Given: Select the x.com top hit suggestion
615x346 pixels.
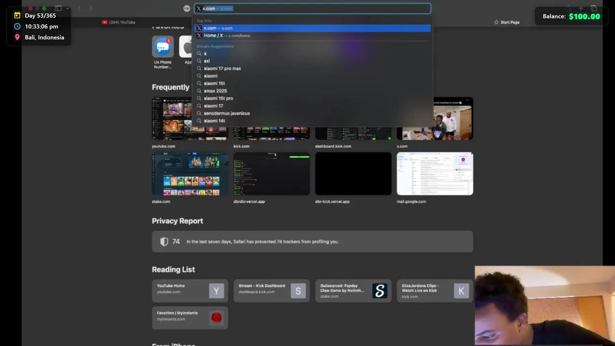Looking at the screenshot, I should point(312,28).
